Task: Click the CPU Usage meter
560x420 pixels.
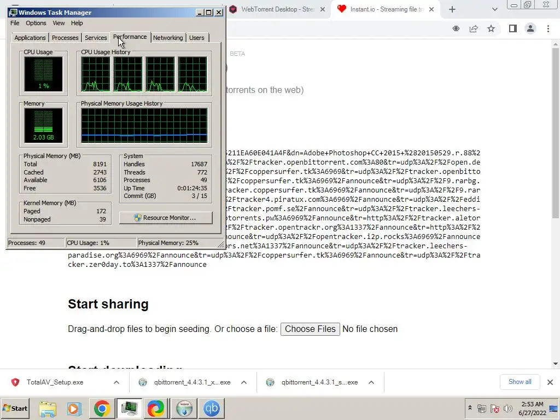Action: [x=44, y=74]
